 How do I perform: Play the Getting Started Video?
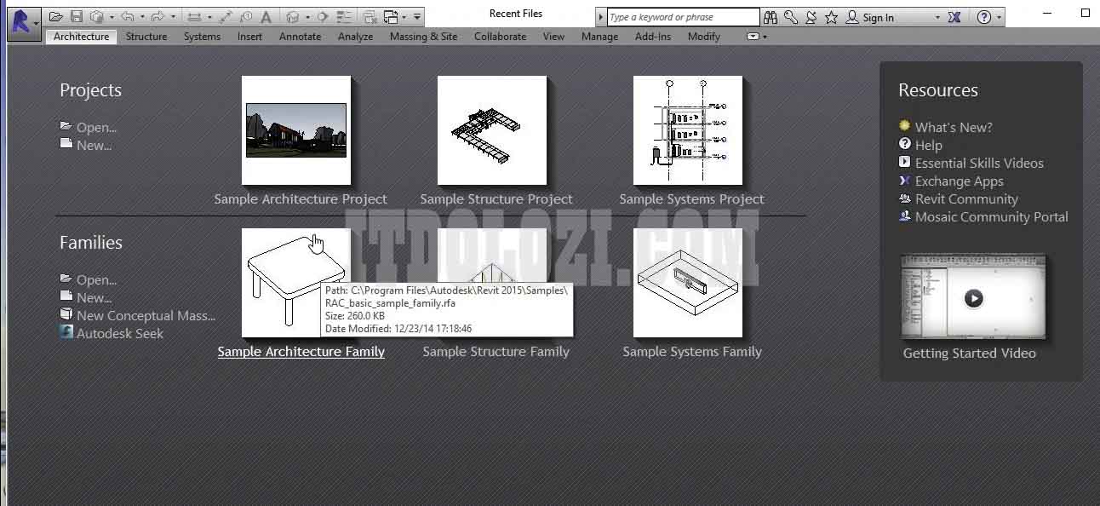973,296
